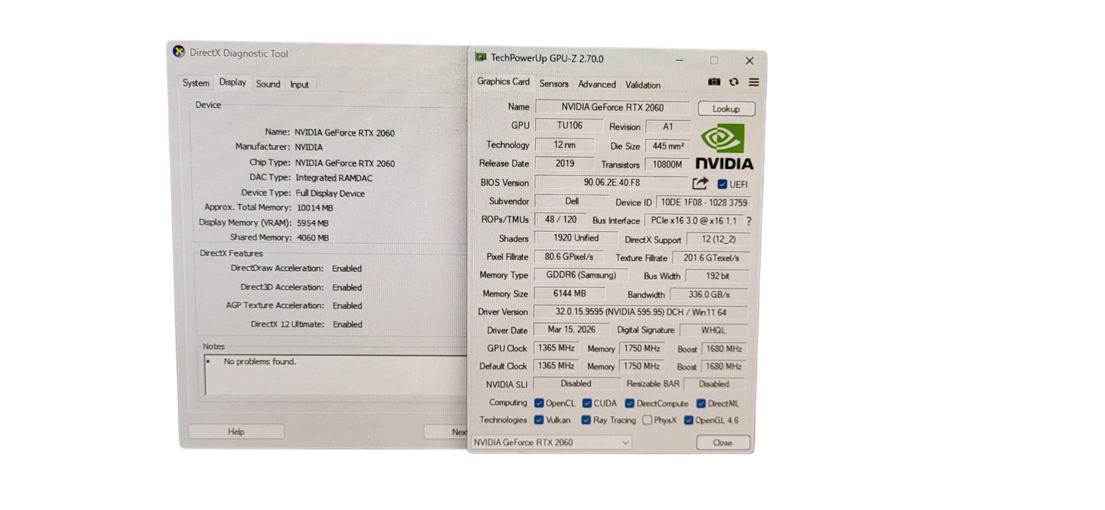Open the Sound tab in DirectX tool
Screen dimensions: 1105x510
pyautogui.click(x=268, y=84)
